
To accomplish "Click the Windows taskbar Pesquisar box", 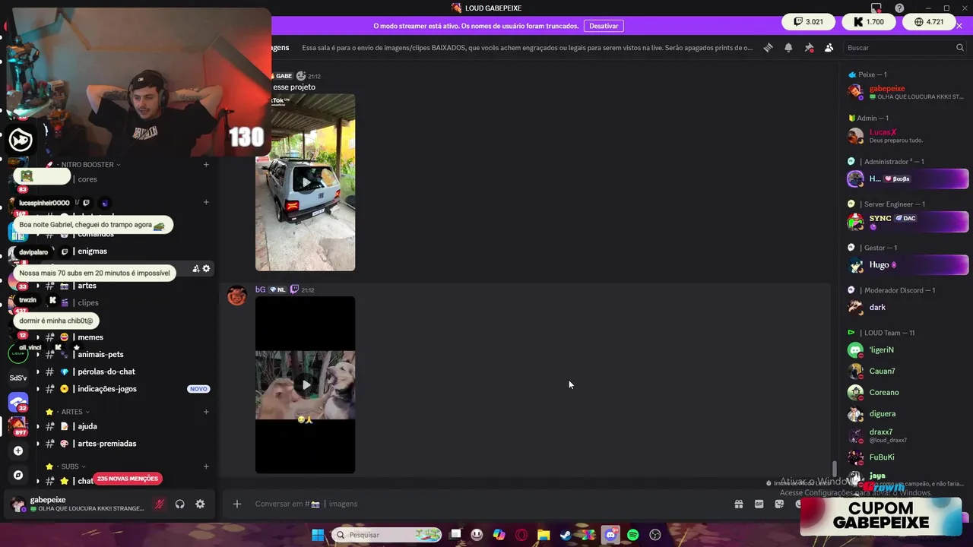I will tap(387, 535).
